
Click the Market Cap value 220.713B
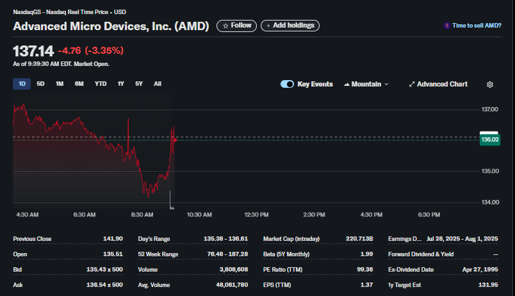coord(359,239)
